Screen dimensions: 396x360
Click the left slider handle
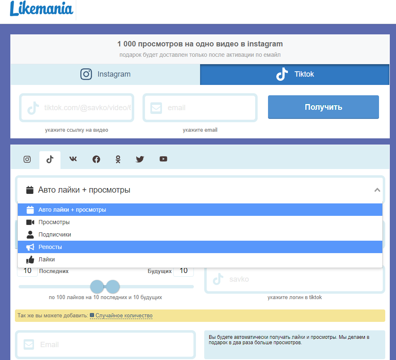[97, 287]
